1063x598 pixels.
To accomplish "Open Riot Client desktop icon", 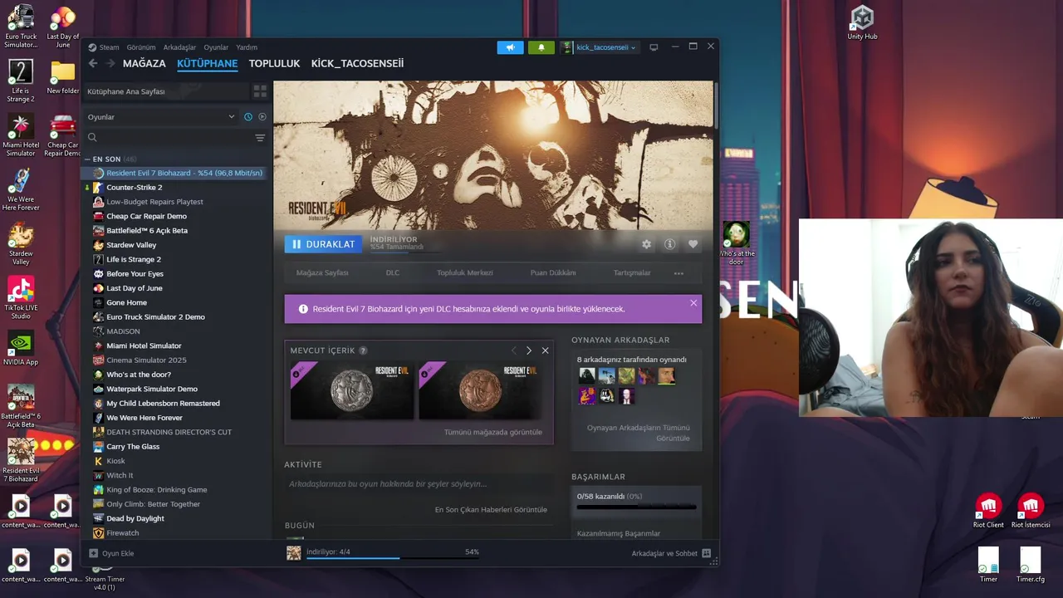I will coord(988,510).
